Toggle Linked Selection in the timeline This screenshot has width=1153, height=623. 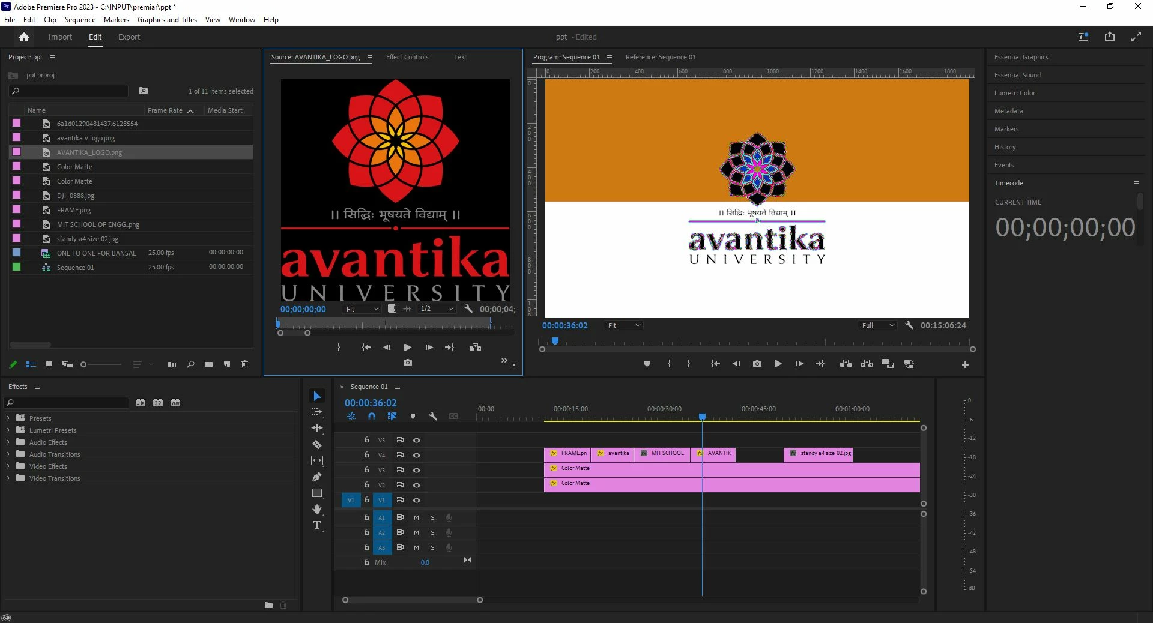click(x=392, y=416)
